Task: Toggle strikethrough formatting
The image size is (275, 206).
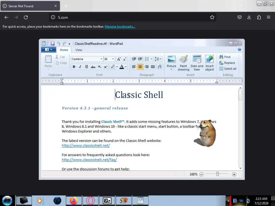Action: click(93, 67)
